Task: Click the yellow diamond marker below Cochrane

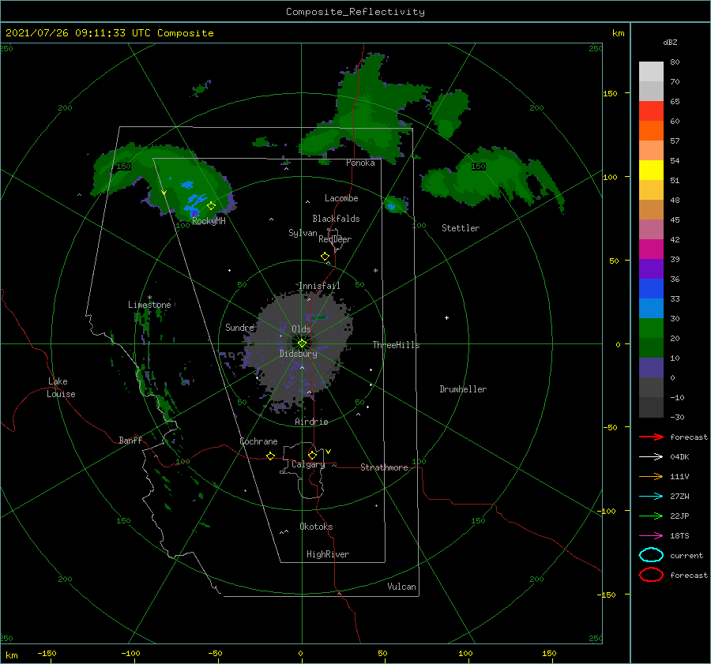Action: click(x=271, y=456)
